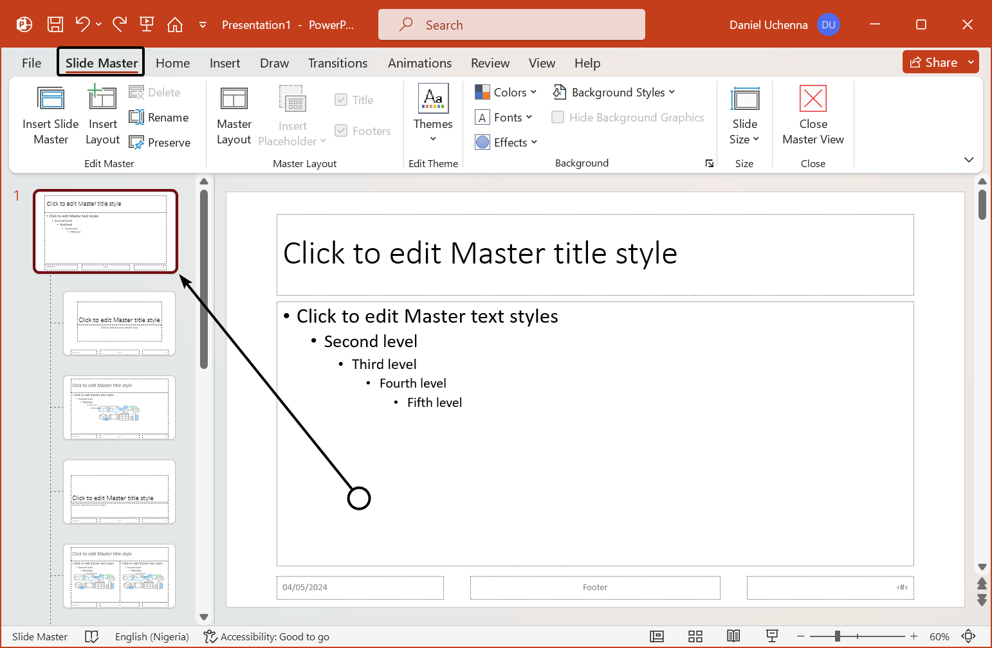Click the Rename layout icon
This screenshot has height=648, width=992.
tap(136, 118)
